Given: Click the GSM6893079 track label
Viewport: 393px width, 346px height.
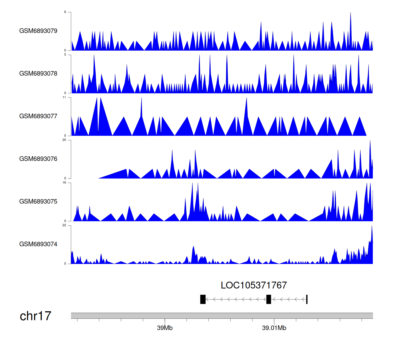Looking at the screenshot, I should coord(38,31).
